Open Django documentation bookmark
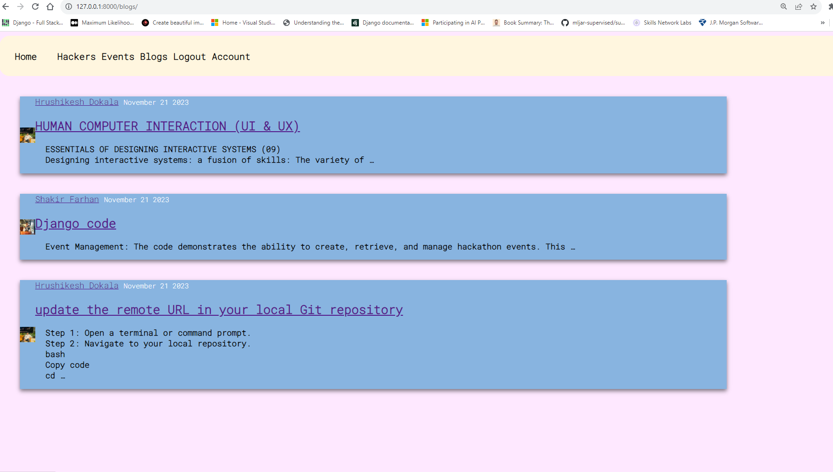Viewport: 833px width, 472px height. coord(383,23)
